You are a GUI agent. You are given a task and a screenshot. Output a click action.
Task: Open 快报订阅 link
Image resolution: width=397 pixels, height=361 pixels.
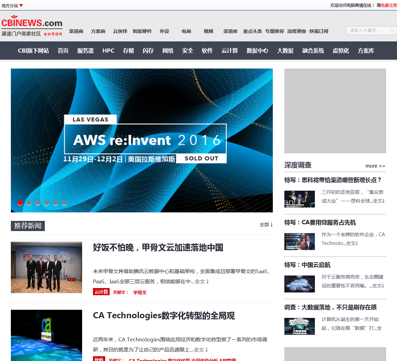point(319,31)
